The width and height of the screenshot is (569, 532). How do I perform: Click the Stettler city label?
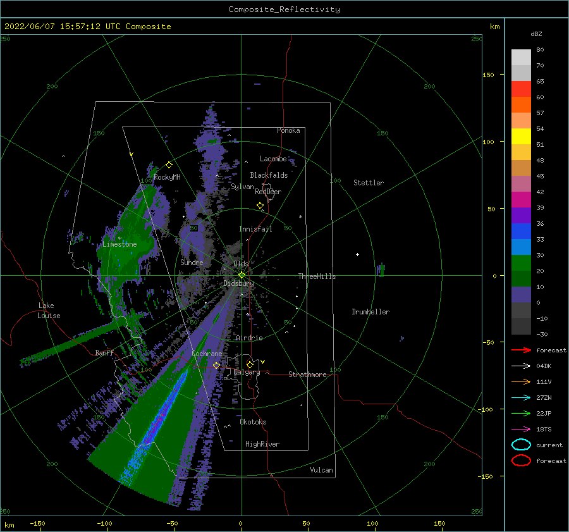point(369,183)
